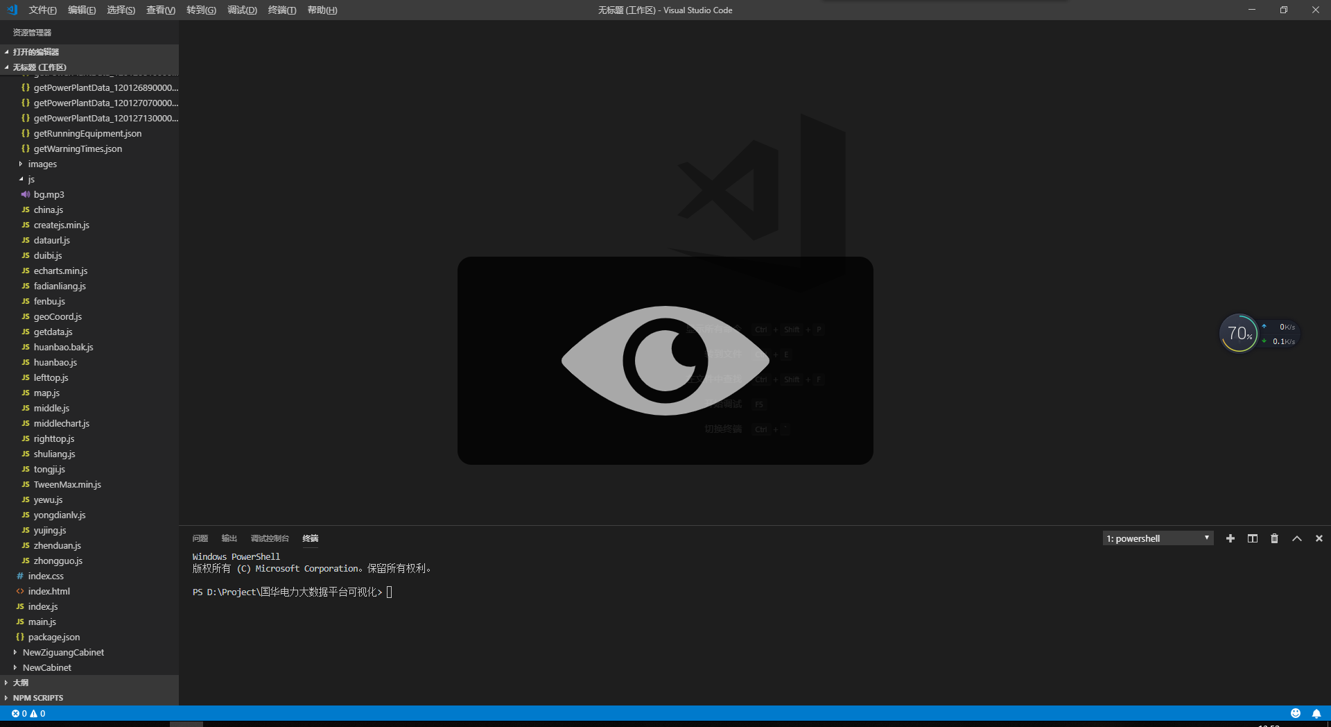The width and height of the screenshot is (1331, 727).
Task: Kill terminal with trash icon
Action: coord(1274,538)
